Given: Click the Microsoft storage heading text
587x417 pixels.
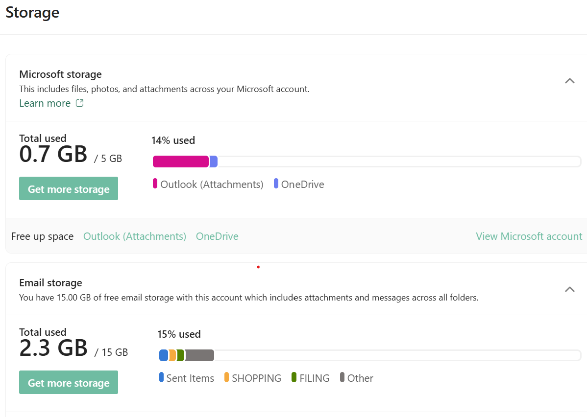Looking at the screenshot, I should click(x=61, y=74).
